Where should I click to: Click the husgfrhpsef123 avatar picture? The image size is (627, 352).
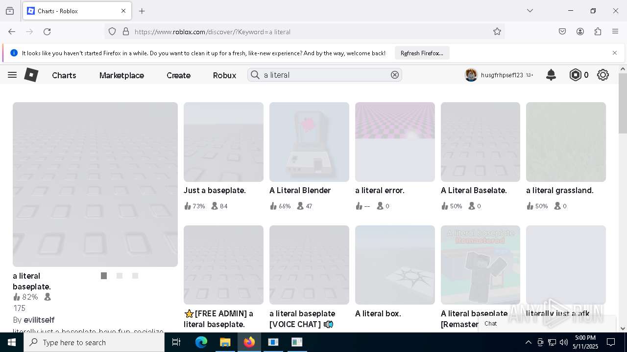click(471, 75)
